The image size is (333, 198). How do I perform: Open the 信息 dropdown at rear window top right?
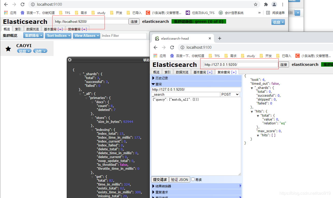click(278, 22)
